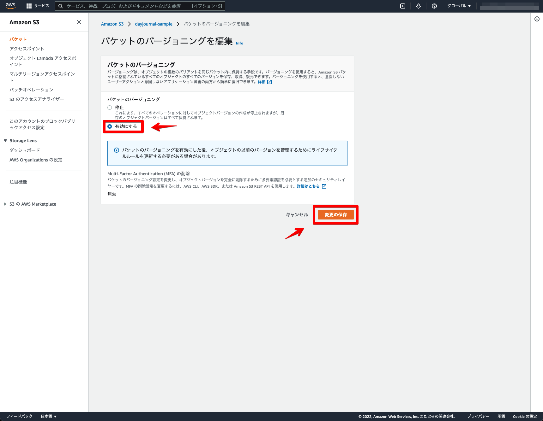Open Cookie の設定 footer link

[x=525, y=416]
